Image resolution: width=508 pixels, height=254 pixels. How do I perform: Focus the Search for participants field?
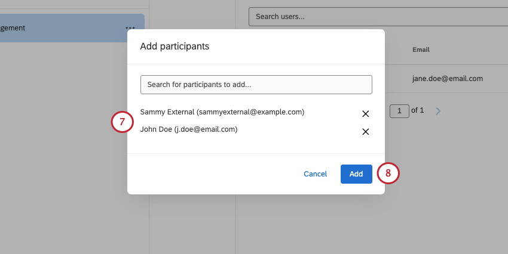(x=256, y=85)
